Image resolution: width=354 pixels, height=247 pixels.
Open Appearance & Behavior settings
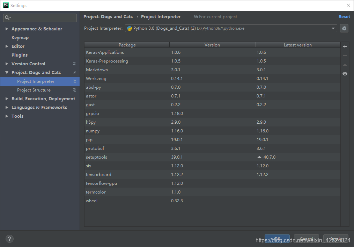click(x=37, y=29)
